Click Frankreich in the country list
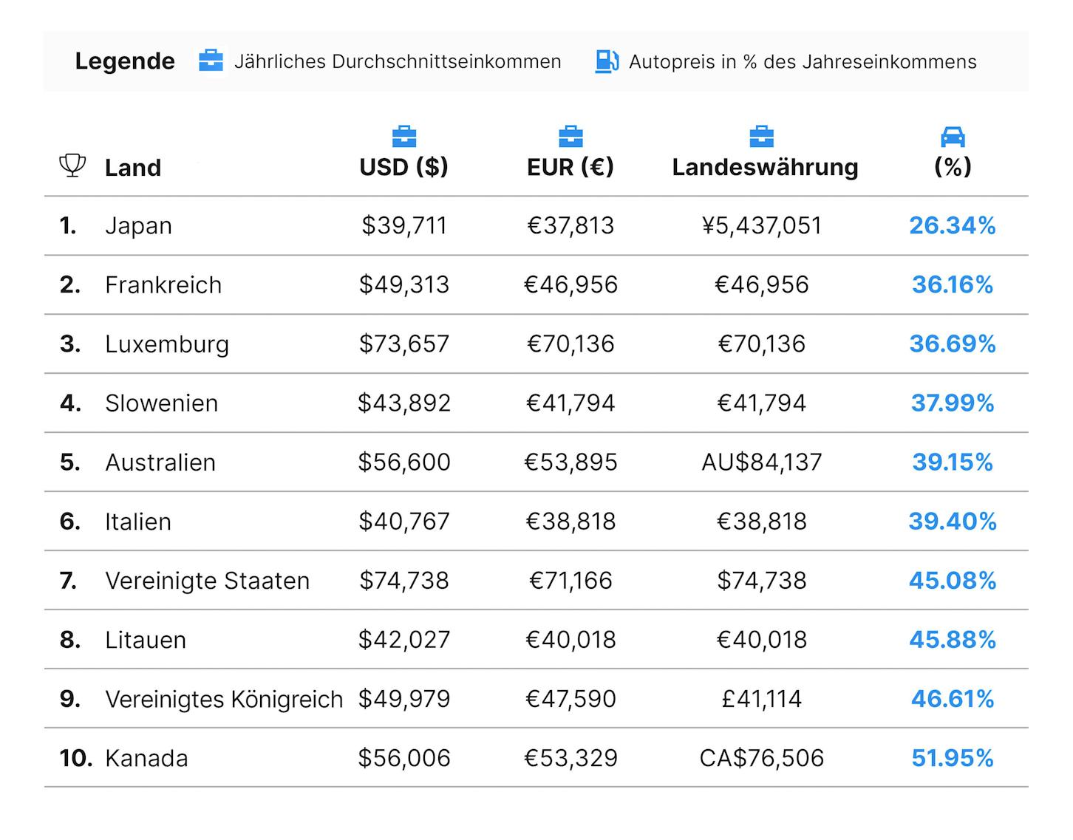This screenshot has width=1073, height=840. coord(163,285)
